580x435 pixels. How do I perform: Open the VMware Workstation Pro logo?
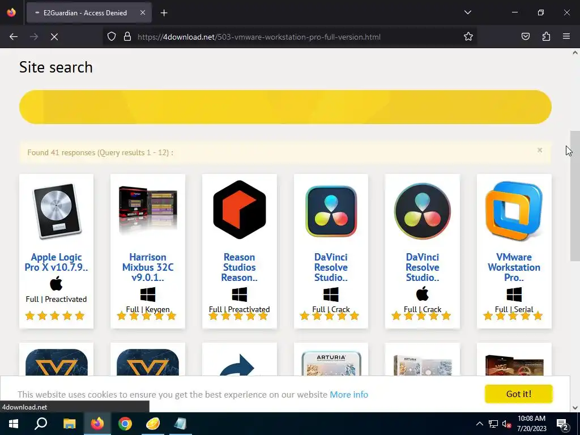pyautogui.click(x=514, y=211)
